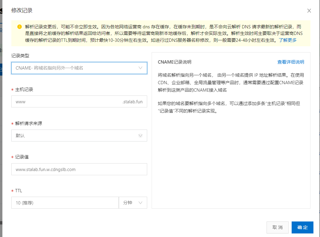Click the 记录值 field label

(22, 157)
